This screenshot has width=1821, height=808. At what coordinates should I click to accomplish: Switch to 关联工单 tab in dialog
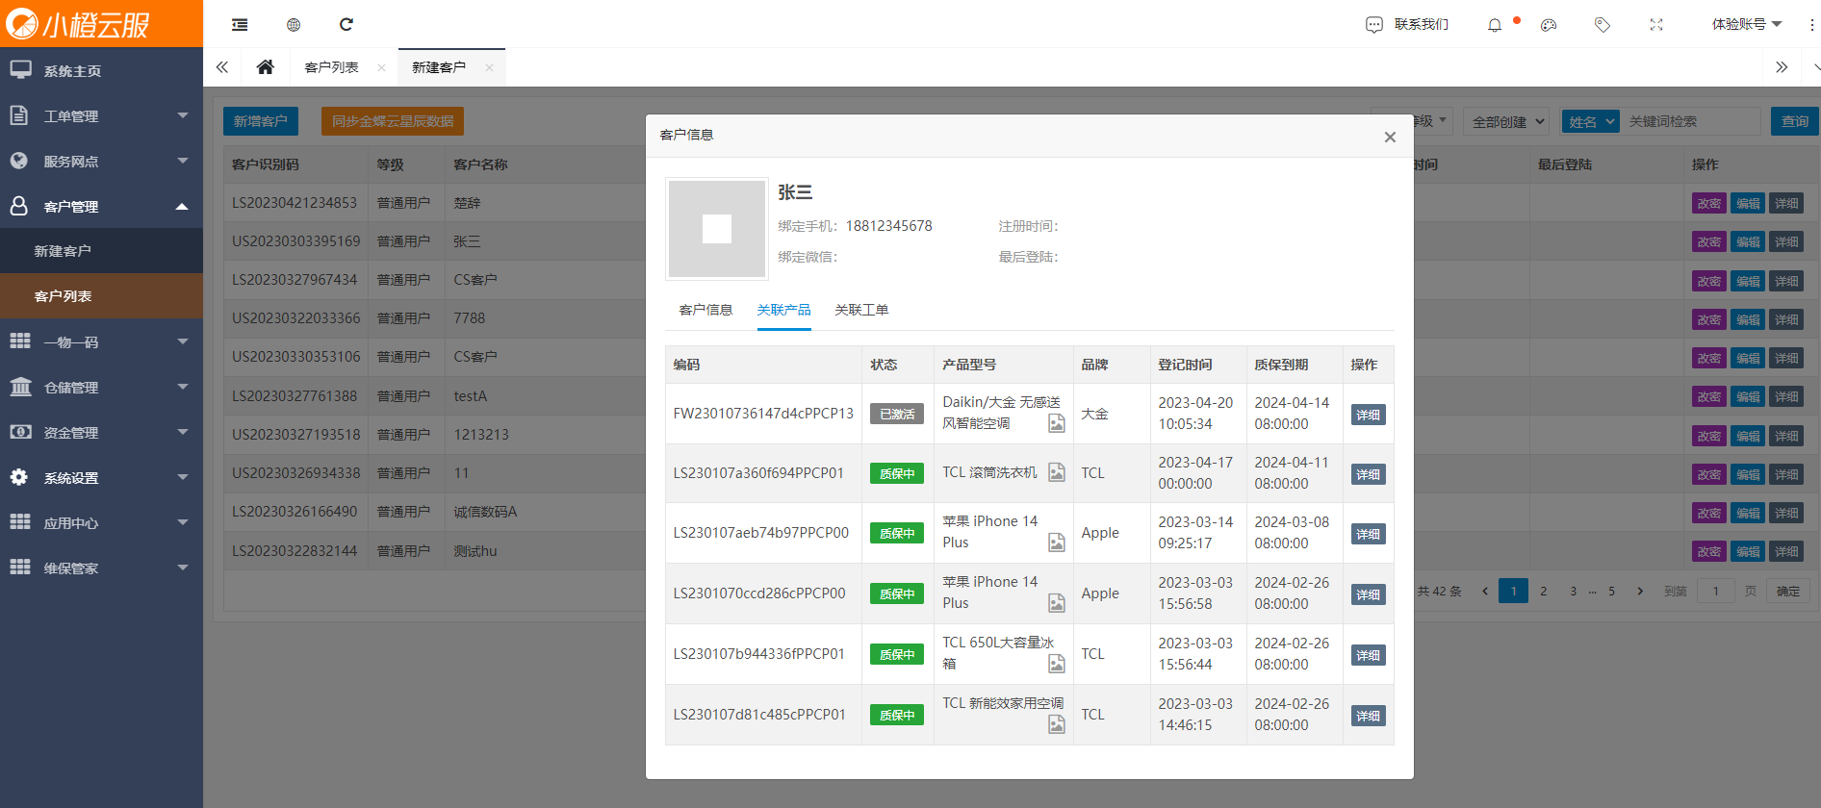tap(861, 310)
